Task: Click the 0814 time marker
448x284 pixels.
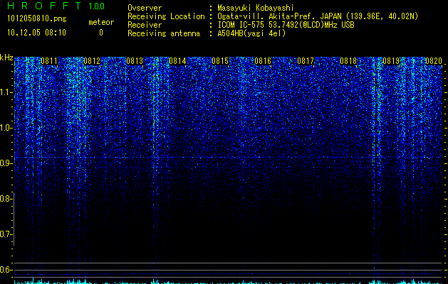Action: pos(177,61)
